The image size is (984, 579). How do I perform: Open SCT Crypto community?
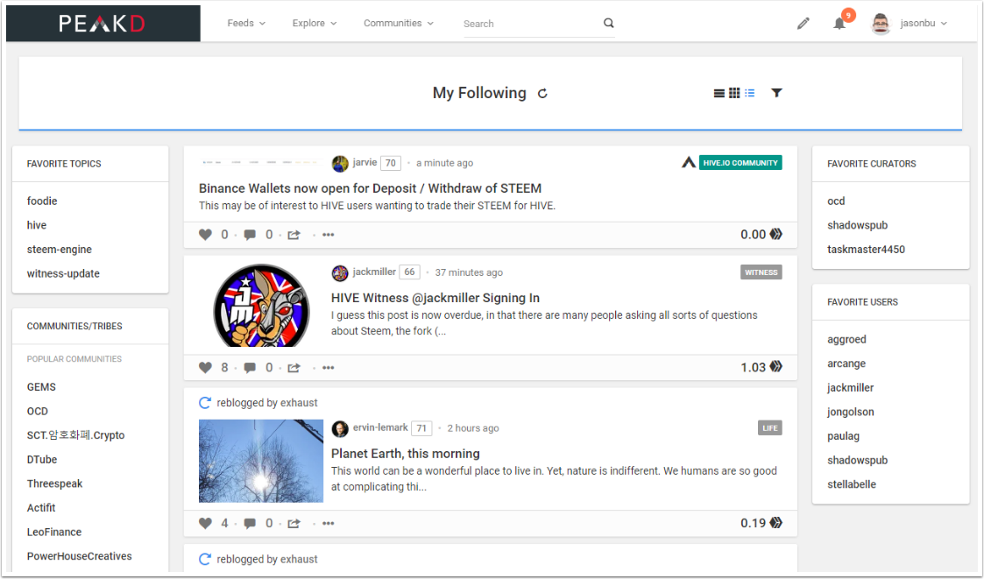75,435
